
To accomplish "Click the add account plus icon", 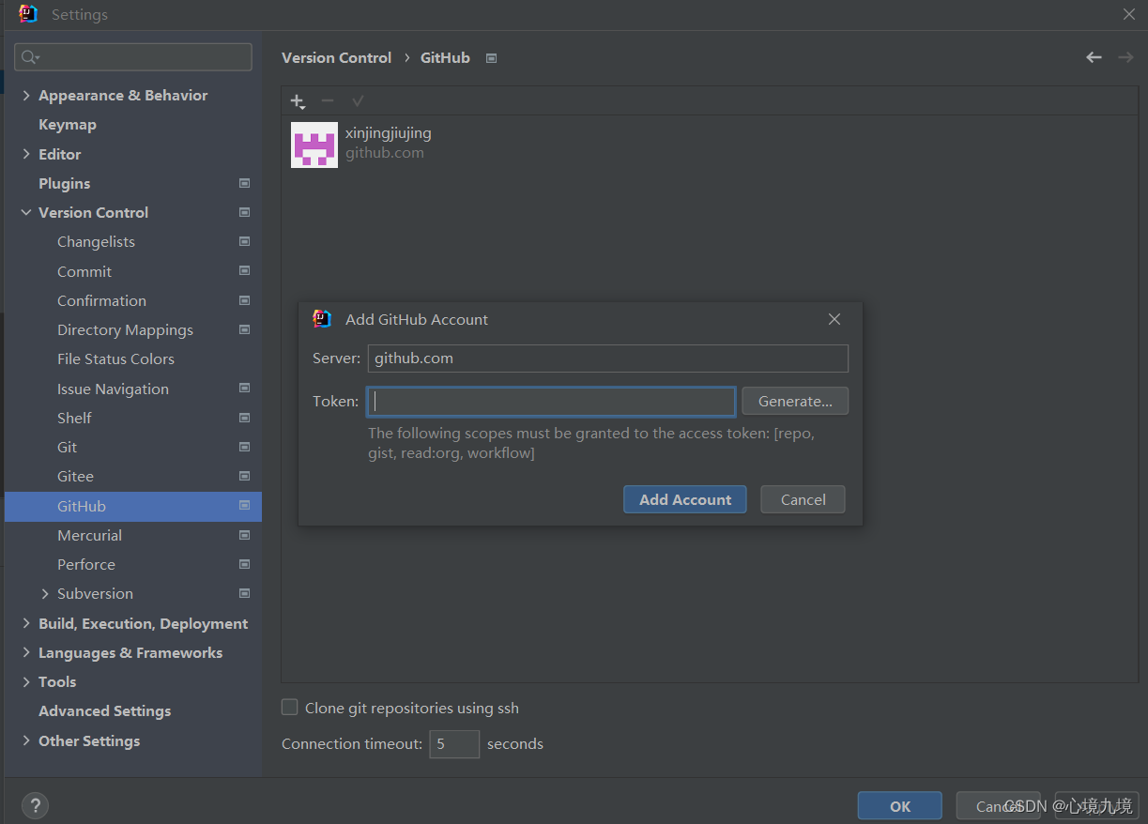I will (x=298, y=101).
